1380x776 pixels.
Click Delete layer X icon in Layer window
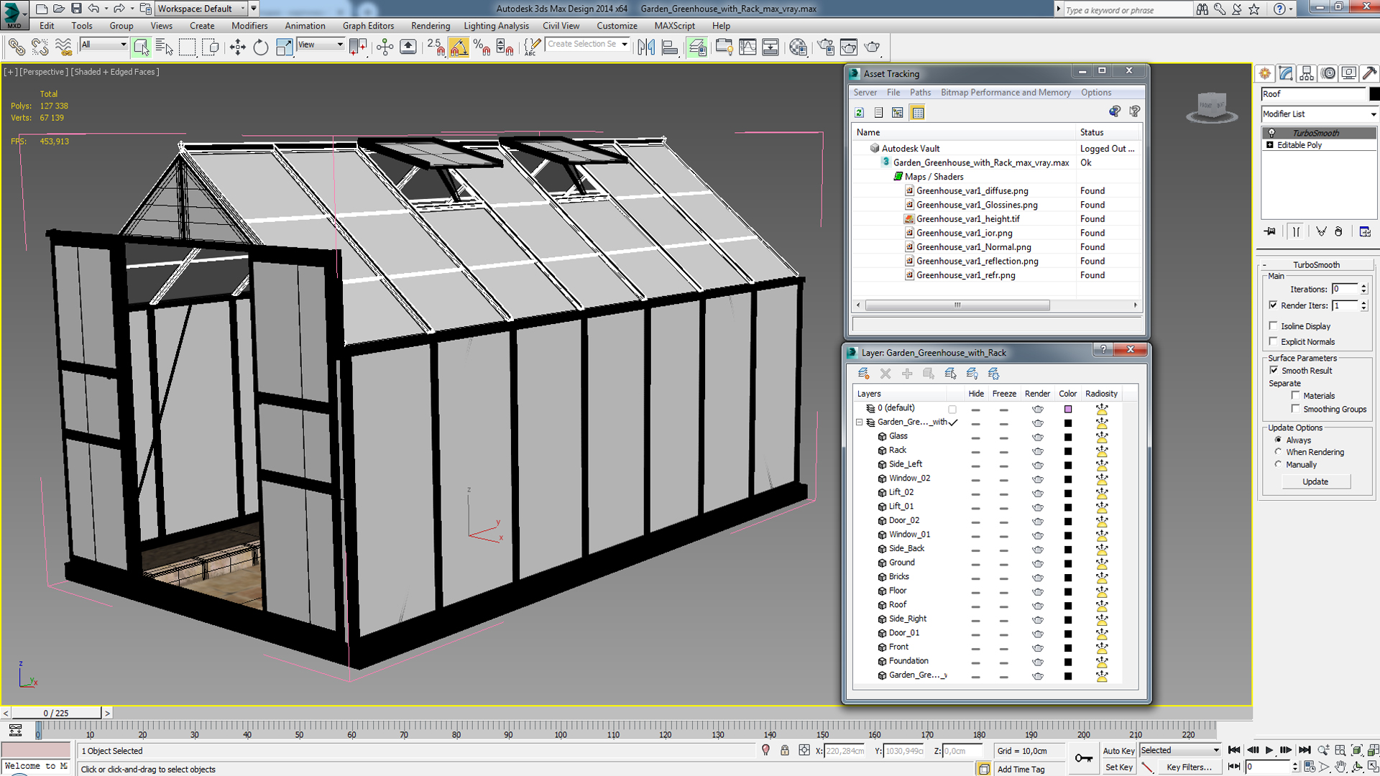pos(885,374)
